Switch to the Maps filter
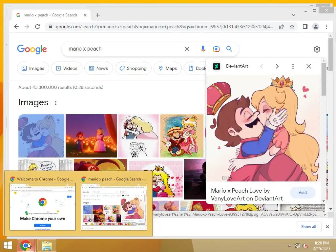The image size is (336, 252). point(168,68)
